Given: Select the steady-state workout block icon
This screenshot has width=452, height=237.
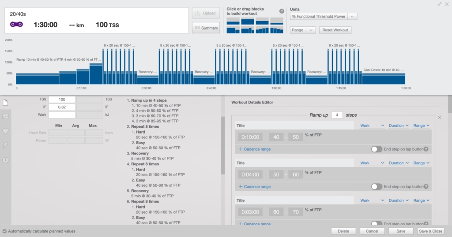Looking at the screenshot, I should tap(248, 21).
